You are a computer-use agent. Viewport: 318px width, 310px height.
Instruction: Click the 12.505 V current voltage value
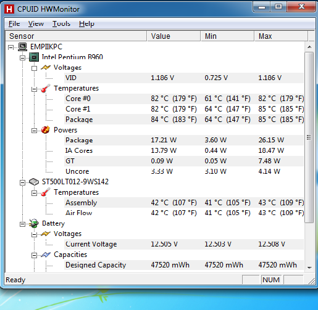[164, 244]
